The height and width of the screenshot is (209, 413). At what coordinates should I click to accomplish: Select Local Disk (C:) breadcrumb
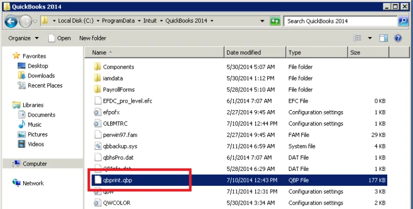[76, 21]
